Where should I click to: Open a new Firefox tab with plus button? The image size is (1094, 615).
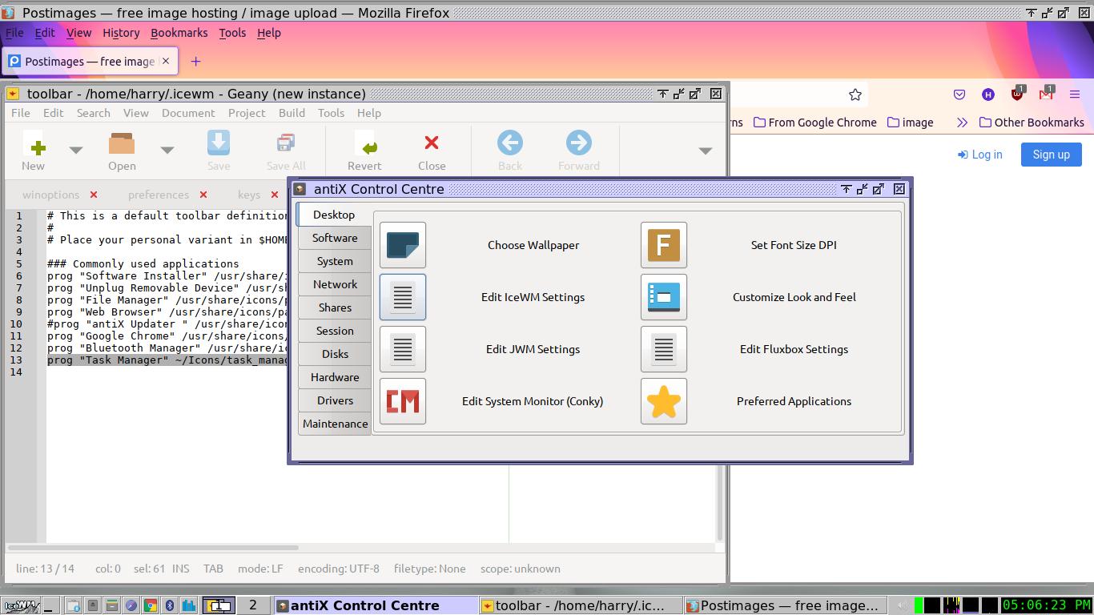(195, 62)
